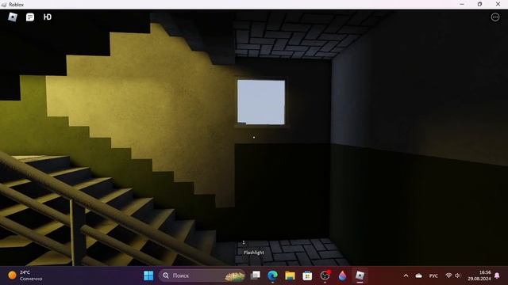Open the clock and date 16:56
The height and width of the screenshot is (285, 508).
(479, 275)
